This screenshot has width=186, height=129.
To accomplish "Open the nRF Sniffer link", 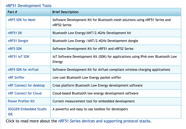I will pos(16,77).
